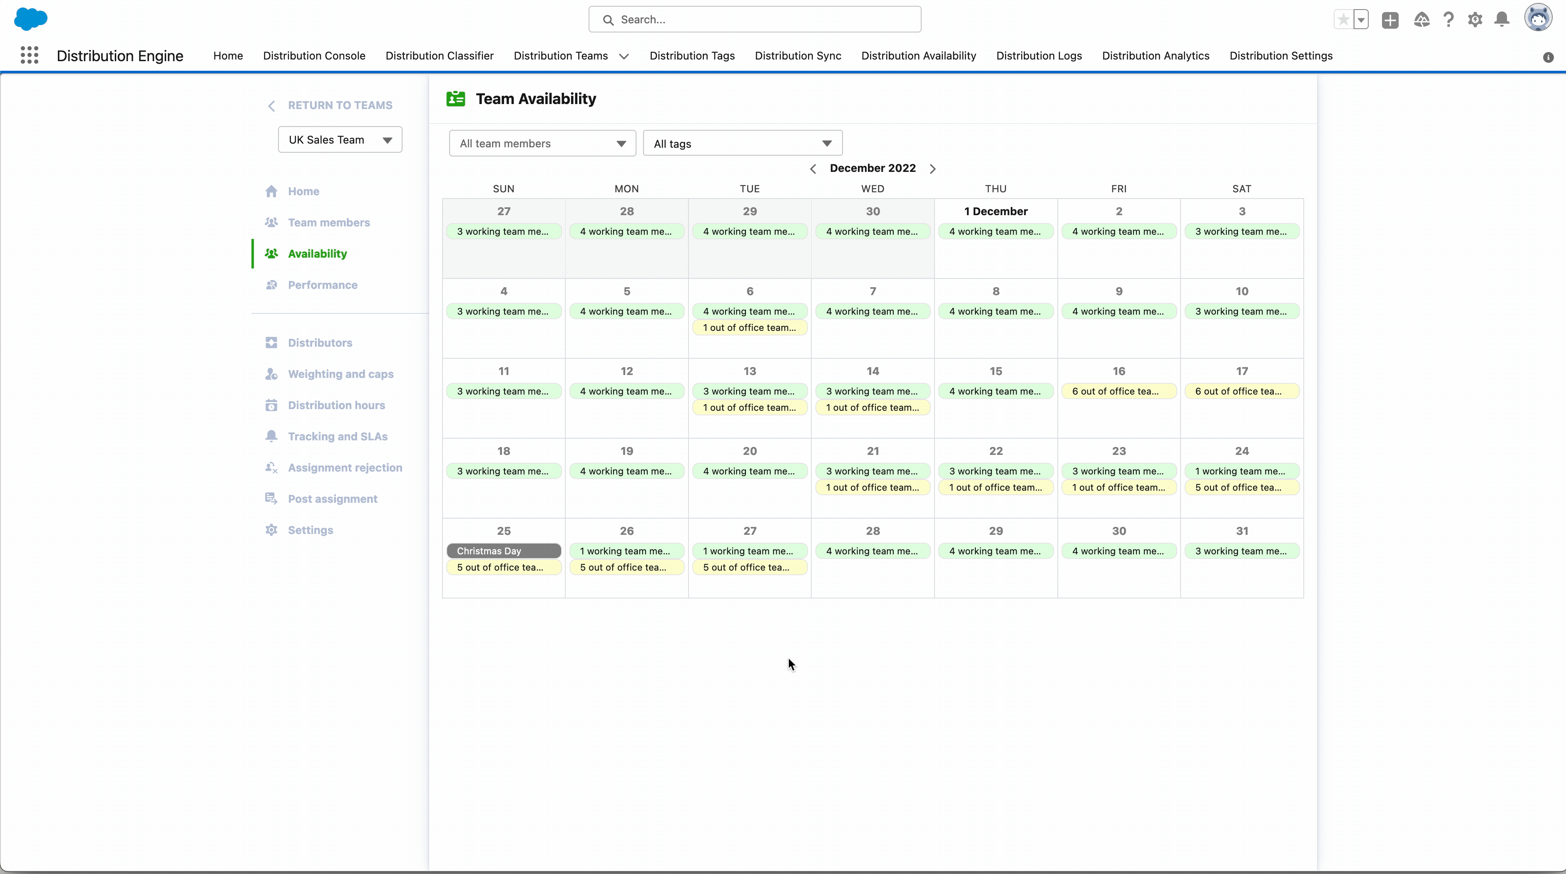The image size is (1566, 874).
Task: Go to previous month with left chevron
Action: (813, 169)
